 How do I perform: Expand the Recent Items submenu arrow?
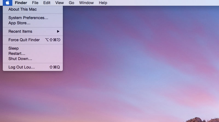tap(58, 31)
